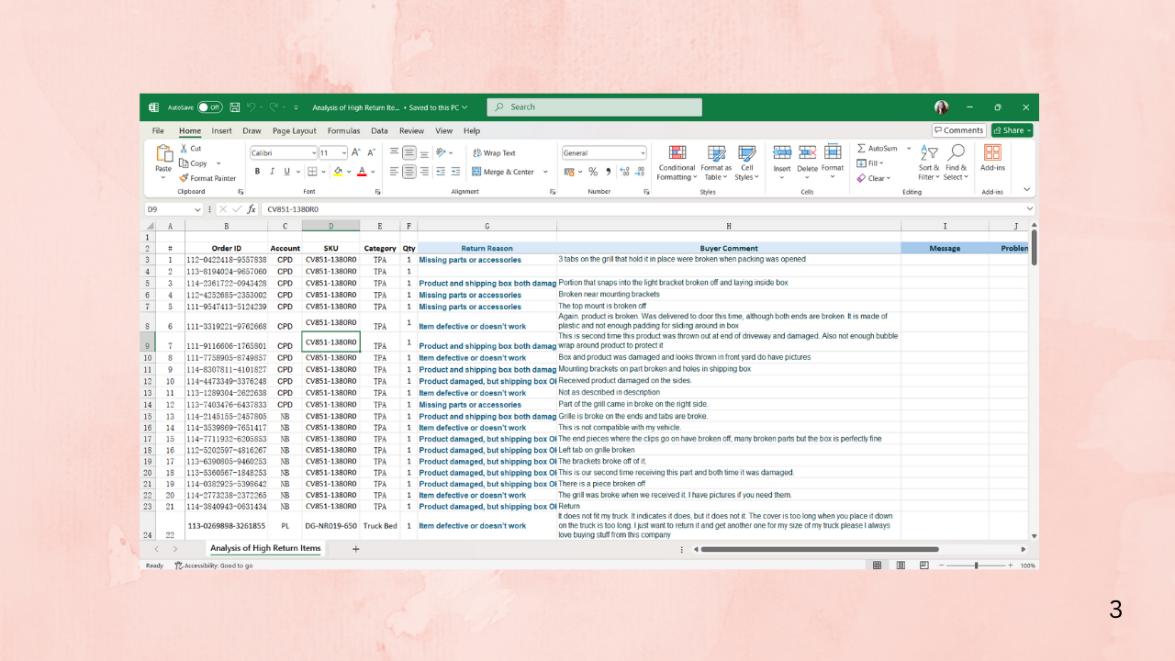1175x661 pixels.
Task: Toggle the AutoSave switch
Action: 210,107
